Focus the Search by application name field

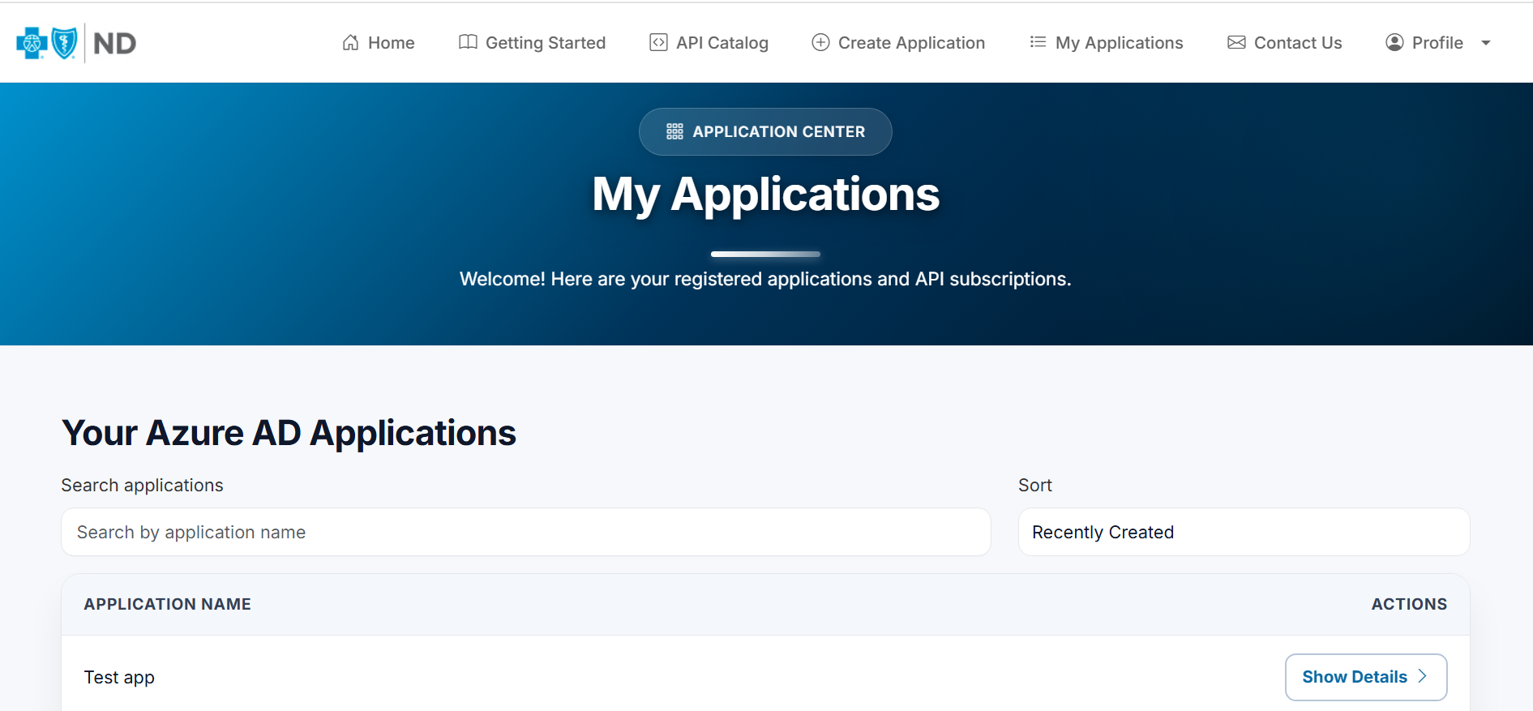coord(525,532)
